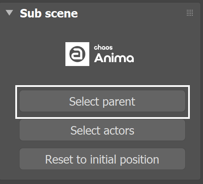Grab the dotted move handle beside title
203x184 pixels.
190,13
